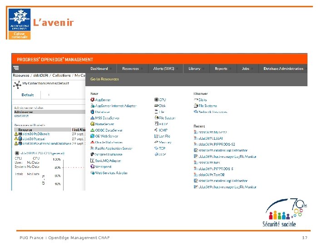This screenshot has width=327, height=245.
Task: Click the My Collections network icon
Action: point(17,85)
